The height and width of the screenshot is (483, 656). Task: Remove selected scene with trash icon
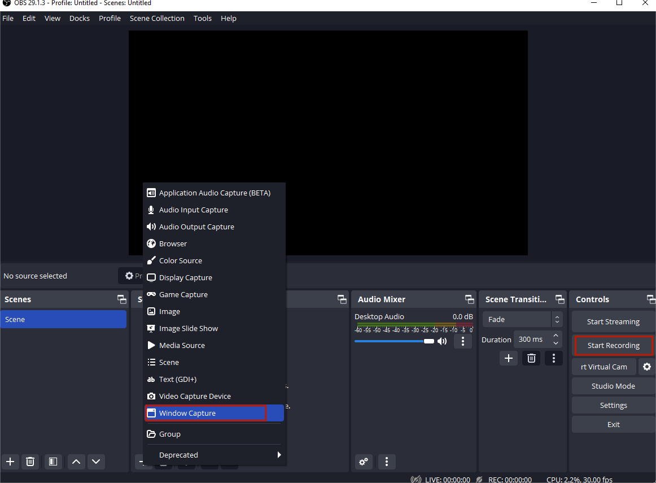point(30,462)
